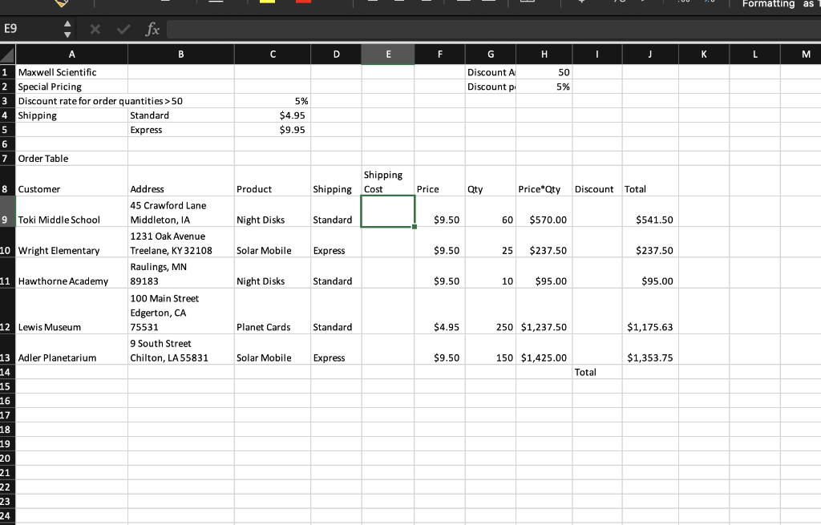Select the '$1,237.50' cell
The width and height of the screenshot is (821, 525).
[x=544, y=312]
